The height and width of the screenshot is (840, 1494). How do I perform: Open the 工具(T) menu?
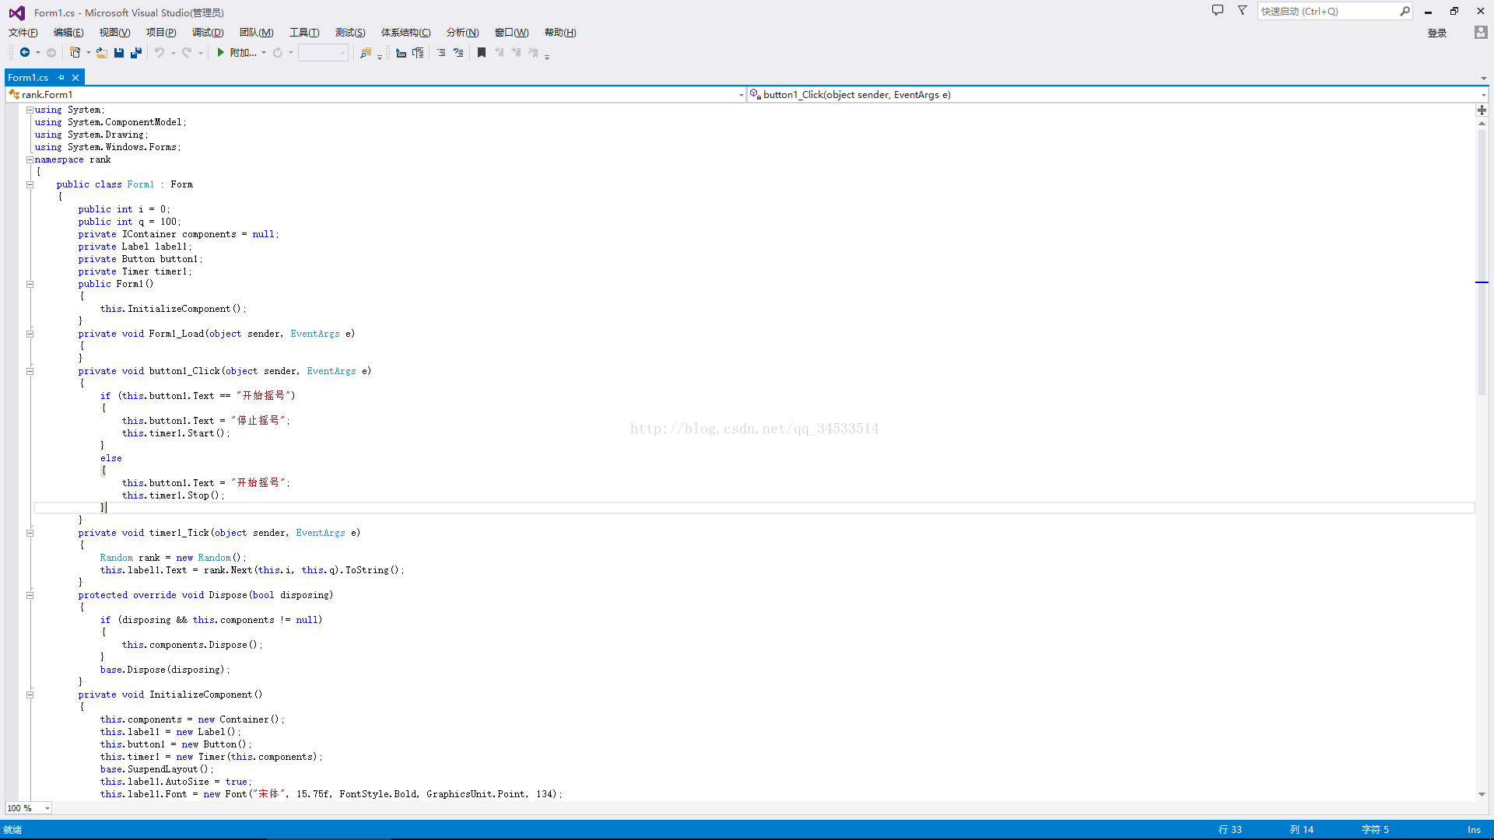point(304,33)
